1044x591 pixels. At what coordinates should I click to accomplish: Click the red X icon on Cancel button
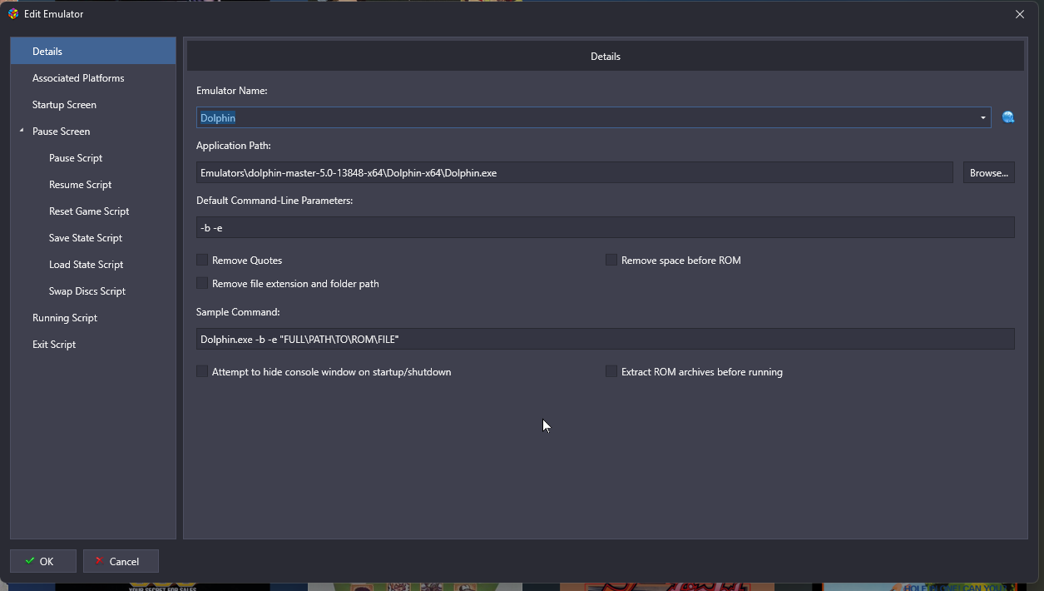click(x=100, y=561)
